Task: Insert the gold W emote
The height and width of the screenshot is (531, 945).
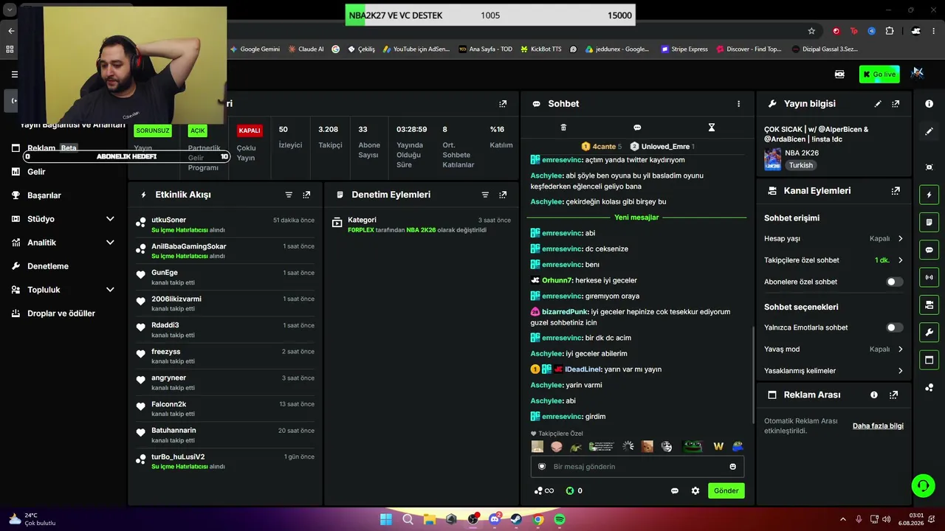Action: point(718,446)
